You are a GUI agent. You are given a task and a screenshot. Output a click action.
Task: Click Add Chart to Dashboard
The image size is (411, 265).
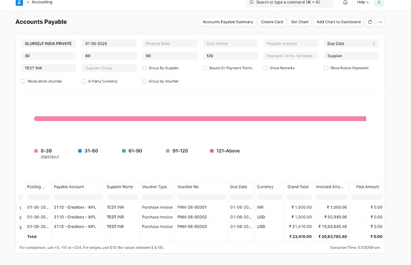click(x=338, y=22)
